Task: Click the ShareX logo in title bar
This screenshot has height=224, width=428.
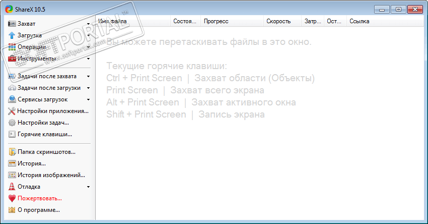Action: coord(9,9)
